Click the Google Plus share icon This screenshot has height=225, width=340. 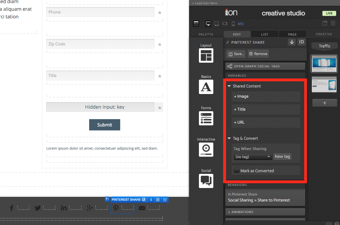(x=90, y=208)
